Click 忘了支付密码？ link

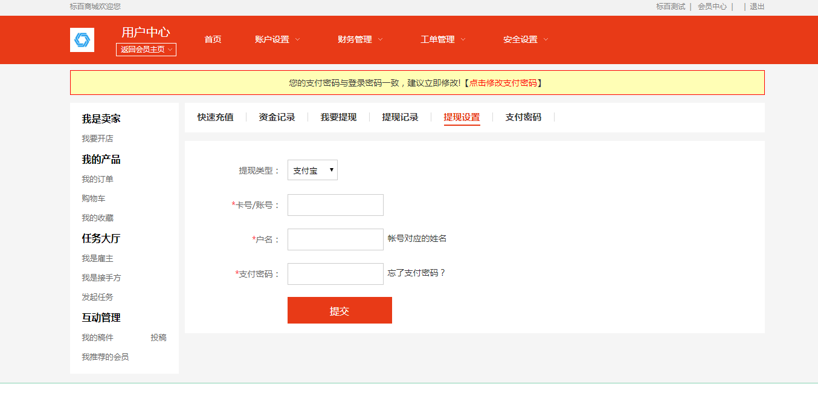(x=416, y=273)
